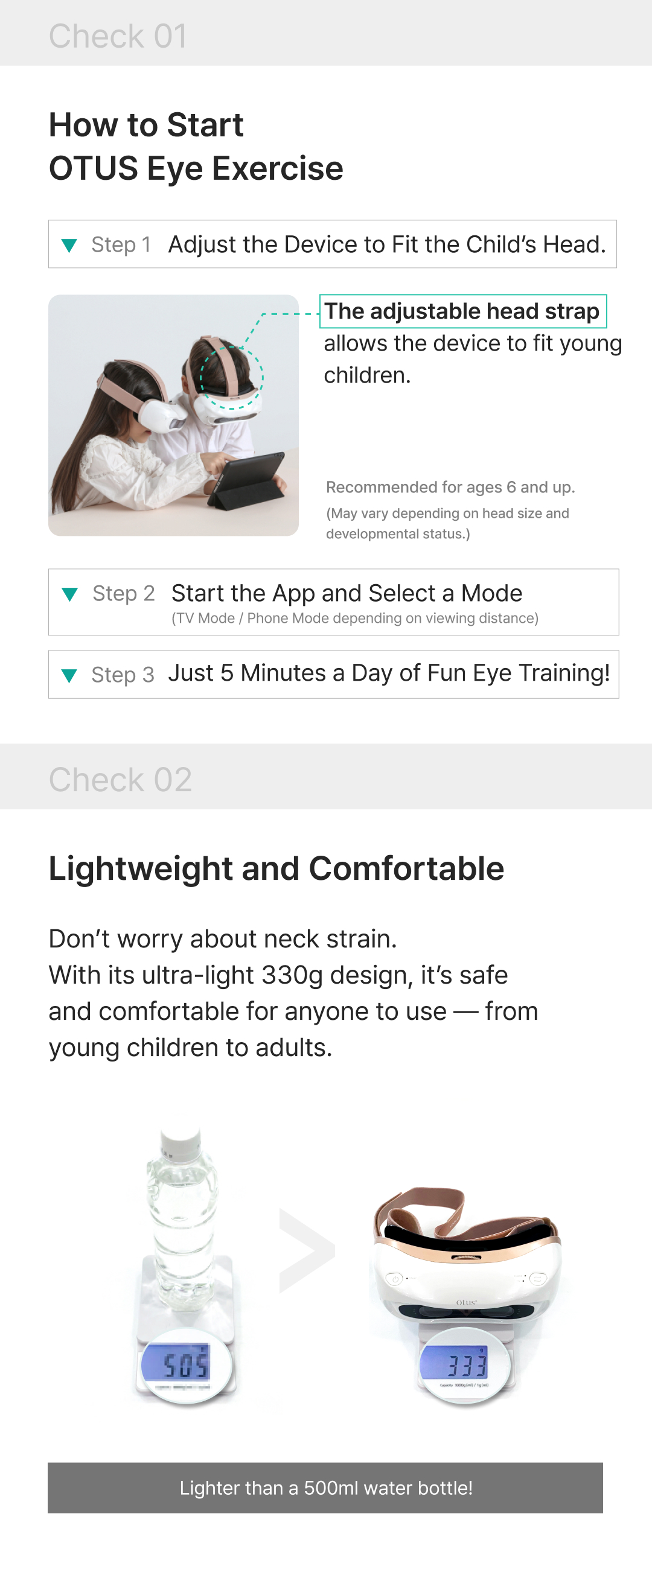Click the Check 01 section header

326,34
